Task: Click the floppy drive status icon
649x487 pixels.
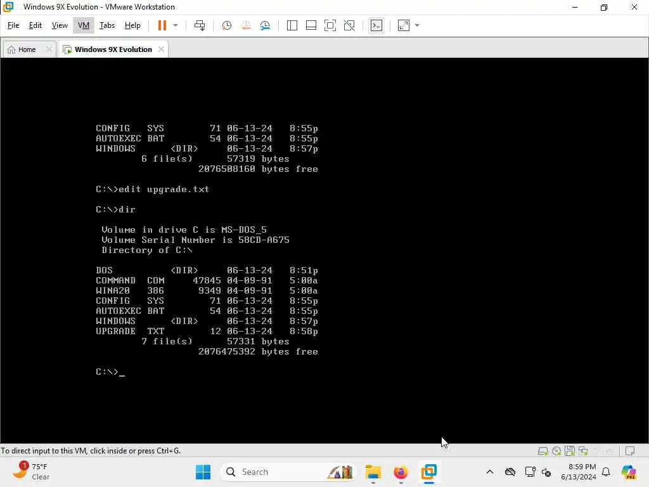Action: pos(570,451)
